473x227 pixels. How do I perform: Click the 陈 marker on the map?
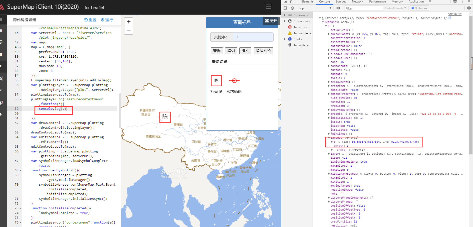[x=165, y=117]
